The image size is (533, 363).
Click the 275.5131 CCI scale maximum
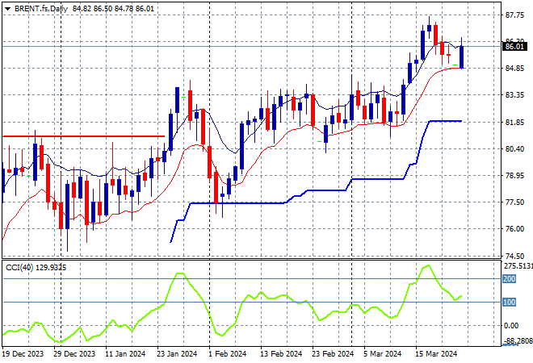pyautogui.click(x=518, y=265)
